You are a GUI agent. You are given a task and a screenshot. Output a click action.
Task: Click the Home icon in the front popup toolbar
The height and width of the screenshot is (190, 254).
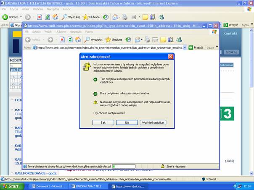tap(77, 39)
